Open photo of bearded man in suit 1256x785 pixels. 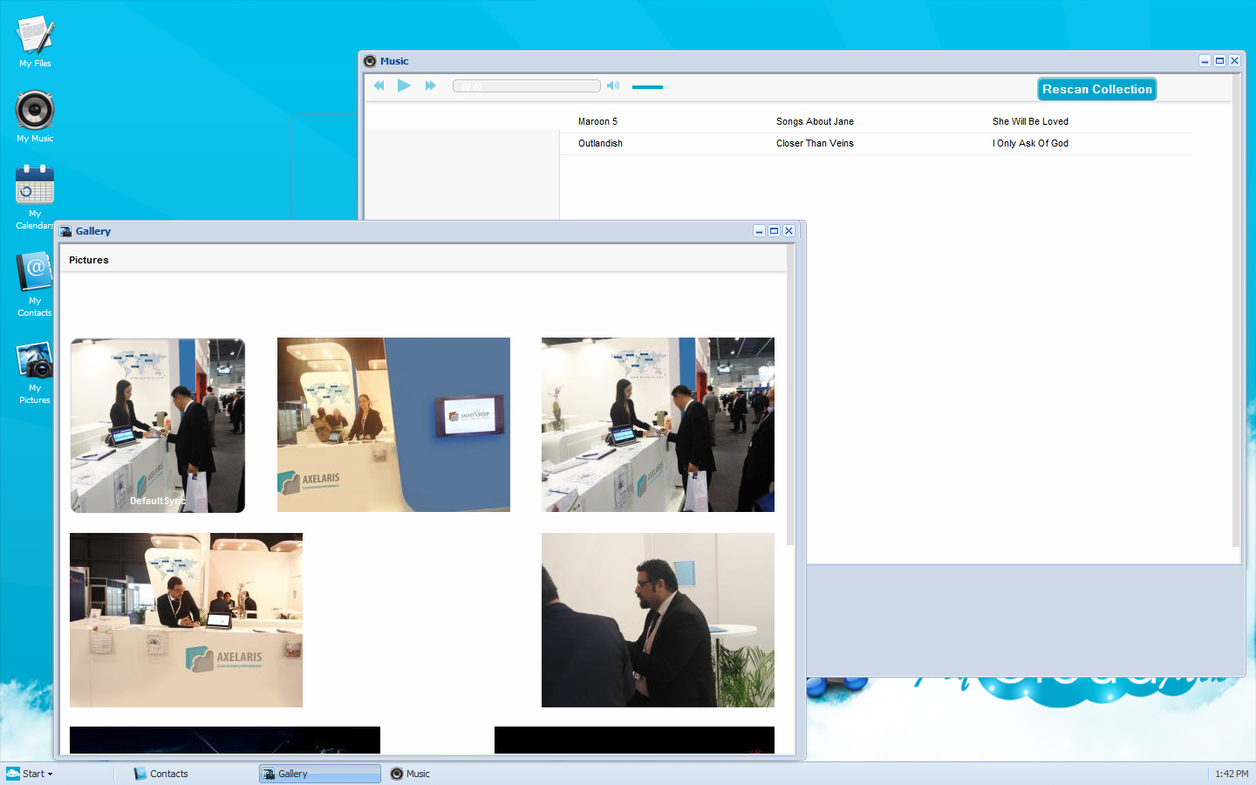pos(658,620)
